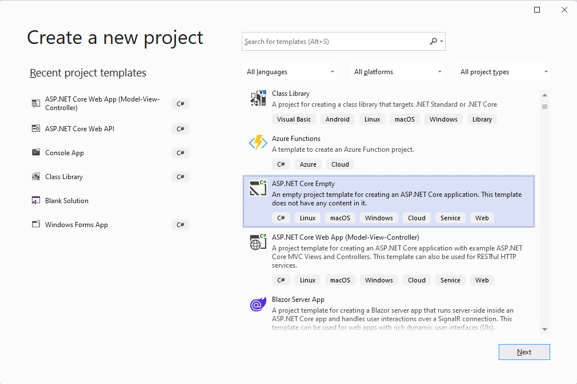Screen dimensions: 577x384
Task: Expand the search options arrow beside magnifier
Action: coord(442,42)
